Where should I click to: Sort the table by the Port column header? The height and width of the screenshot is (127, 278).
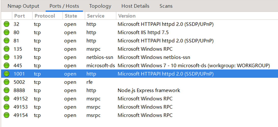(20, 16)
